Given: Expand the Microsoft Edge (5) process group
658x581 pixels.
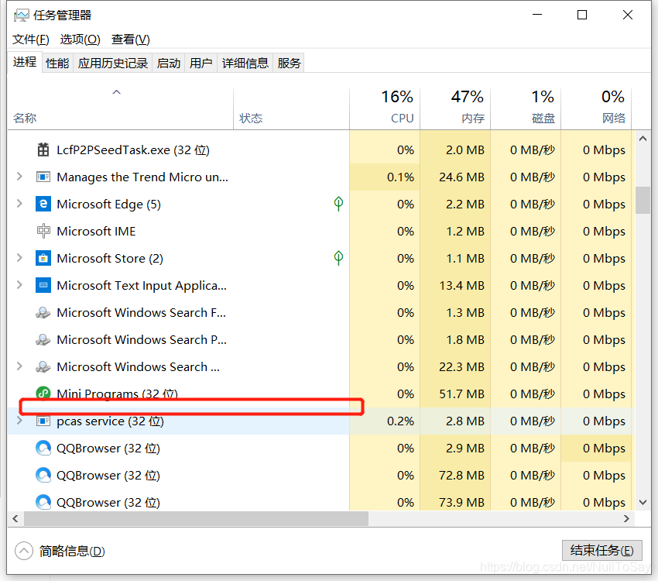Looking at the screenshot, I should pos(19,204).
